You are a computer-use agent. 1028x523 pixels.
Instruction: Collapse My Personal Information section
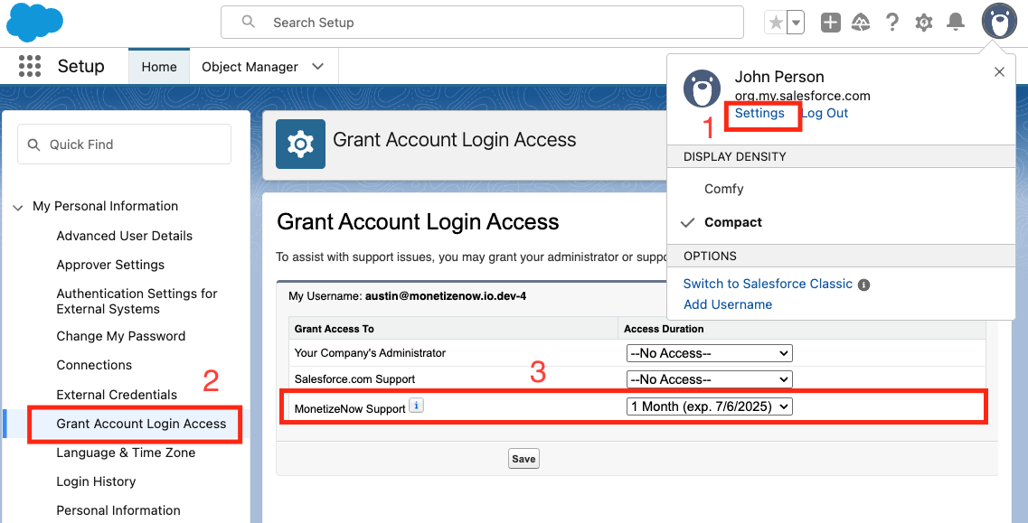pos(18,207)
